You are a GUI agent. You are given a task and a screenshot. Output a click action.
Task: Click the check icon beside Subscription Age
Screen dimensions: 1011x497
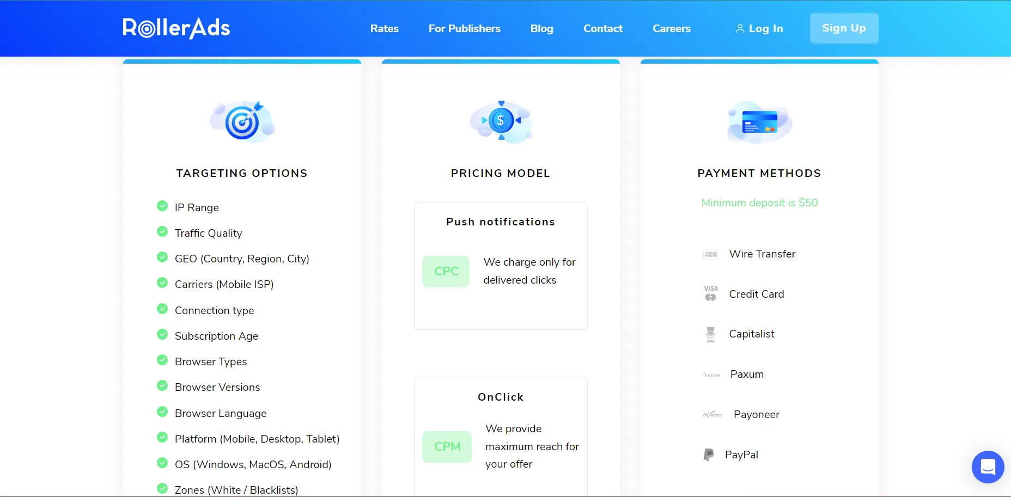pyautogui.click(x=162, y=334)
